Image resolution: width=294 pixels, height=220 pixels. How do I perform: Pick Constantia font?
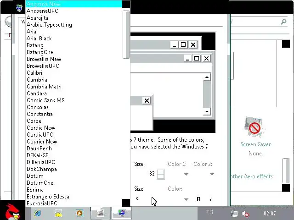coord(74,114)
